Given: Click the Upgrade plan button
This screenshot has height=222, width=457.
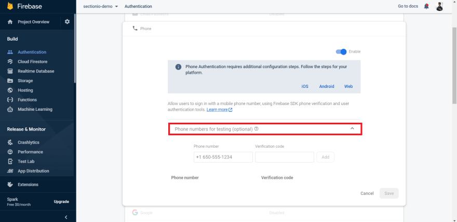Looking at the screenshot, I should coord(61,202).
